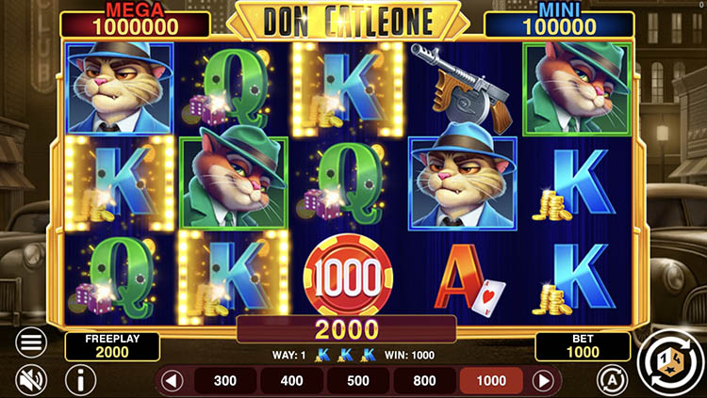
Task: Click the red Ace card symbol
Action: [x=469, y=280]
